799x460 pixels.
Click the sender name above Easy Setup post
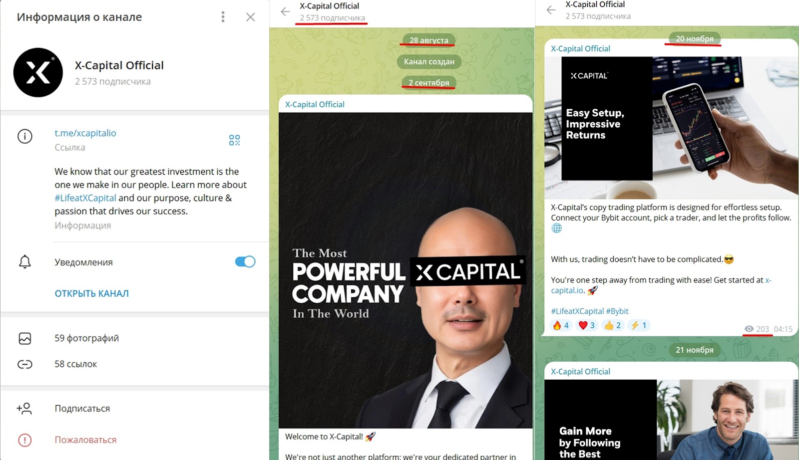580,48
